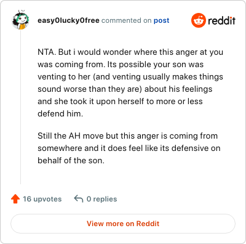Click the View more on Reddit button
Screen dimensions: 246x244
(123, 224)
